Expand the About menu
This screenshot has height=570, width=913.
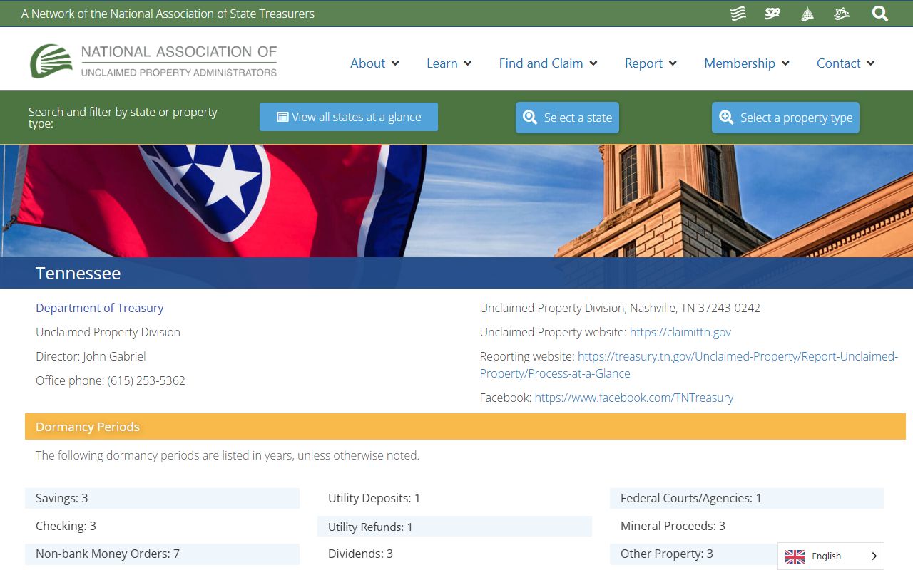pos(374,63)
